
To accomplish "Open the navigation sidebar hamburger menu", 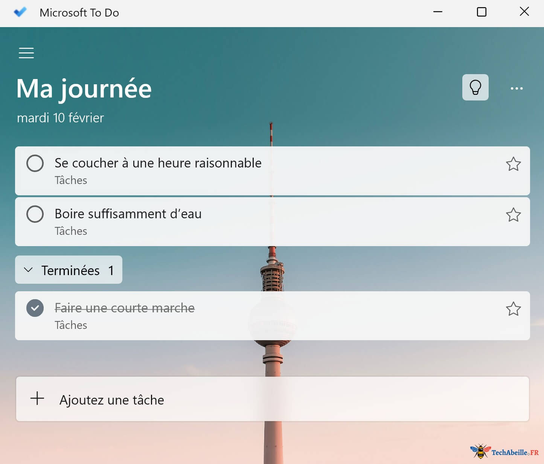I will tap(26, 53).
